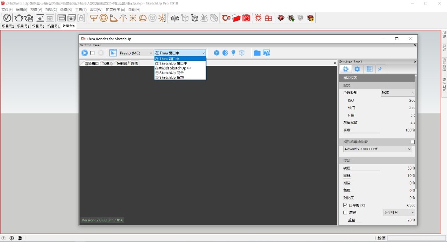Uncheck the white balance (K) checkbox
The image size is (447, 242).
[345, 205]
